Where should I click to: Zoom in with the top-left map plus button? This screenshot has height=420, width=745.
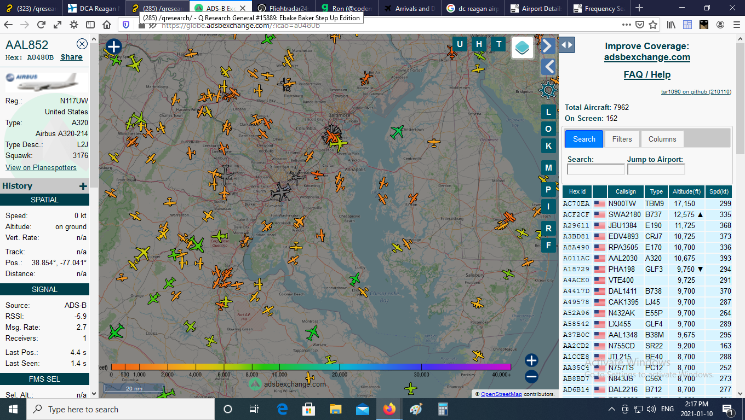113,46
